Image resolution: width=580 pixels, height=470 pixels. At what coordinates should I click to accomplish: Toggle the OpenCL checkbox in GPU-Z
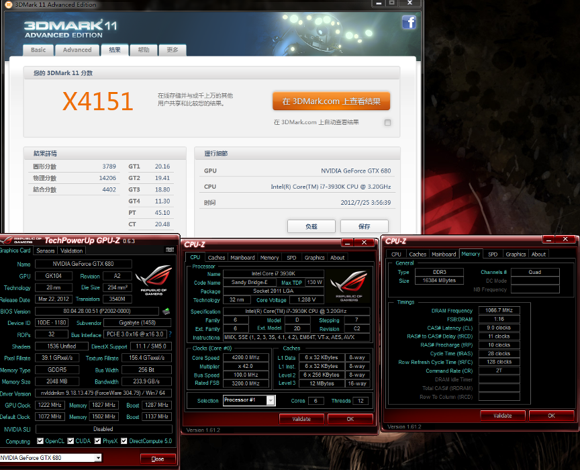(40, 440)
